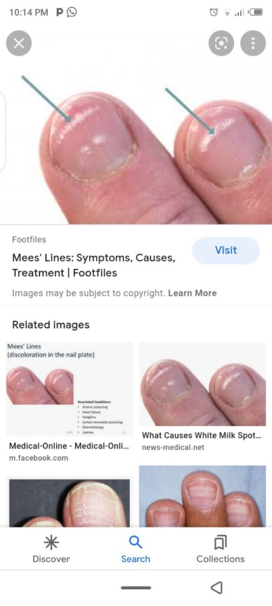Close the image viewer with the X icon
This screenshot has width=272, height=606.
pos(18,43)
